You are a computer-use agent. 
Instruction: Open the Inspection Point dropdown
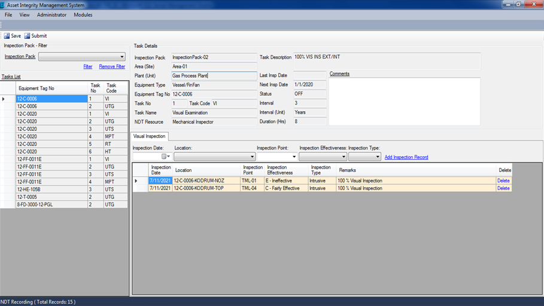tap(293, 157)
